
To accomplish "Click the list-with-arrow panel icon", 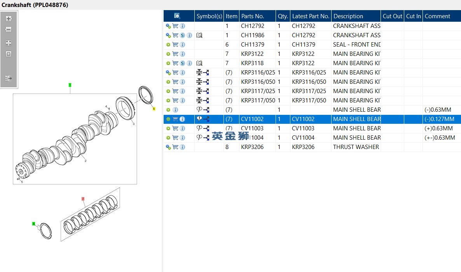I will coord(9,78).
